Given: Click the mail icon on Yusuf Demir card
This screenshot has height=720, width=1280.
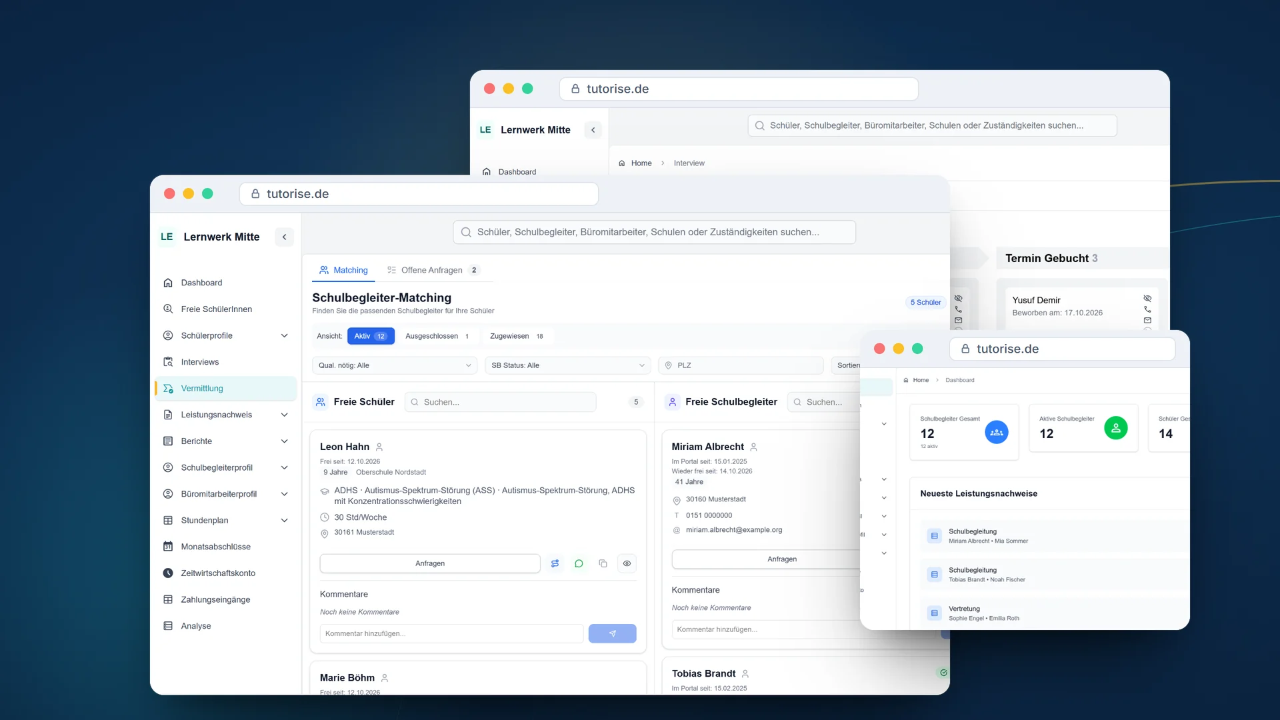Looking at the screenshot, I should click(1147, 321).
